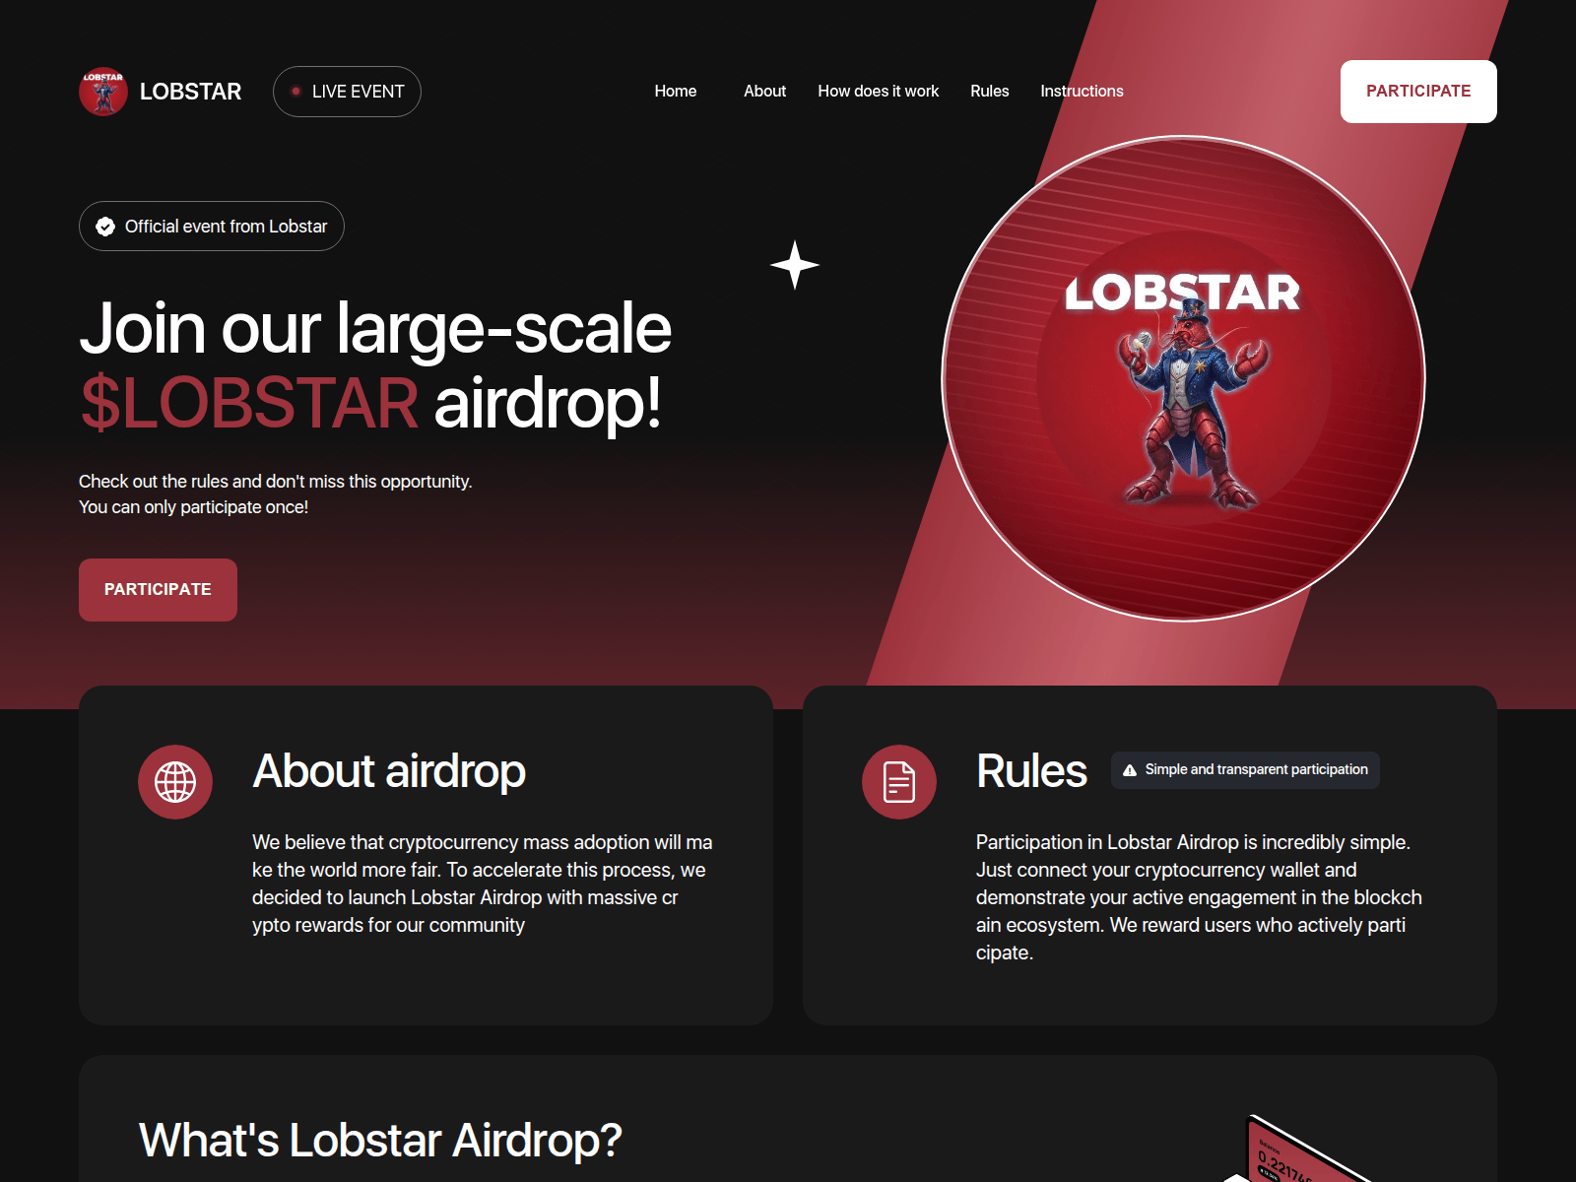Click the Simple and transparent participation badge
This screenshot has height=1182, width=1576.
click(x=1244, y=770)
